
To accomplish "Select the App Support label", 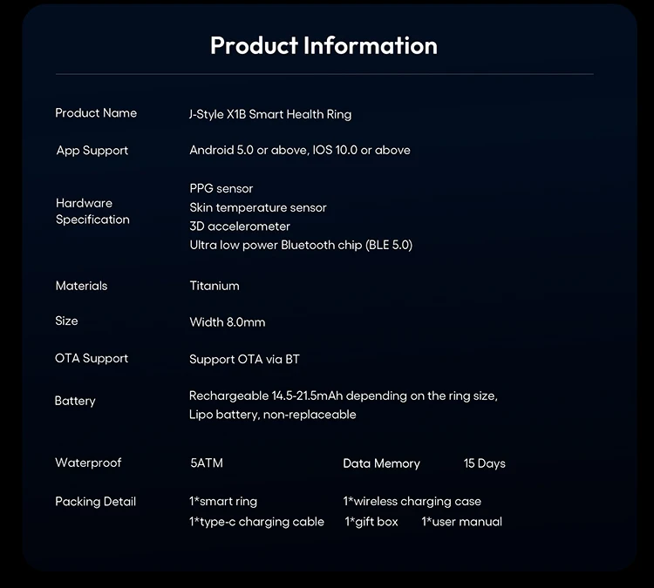I will coord(92,151).
